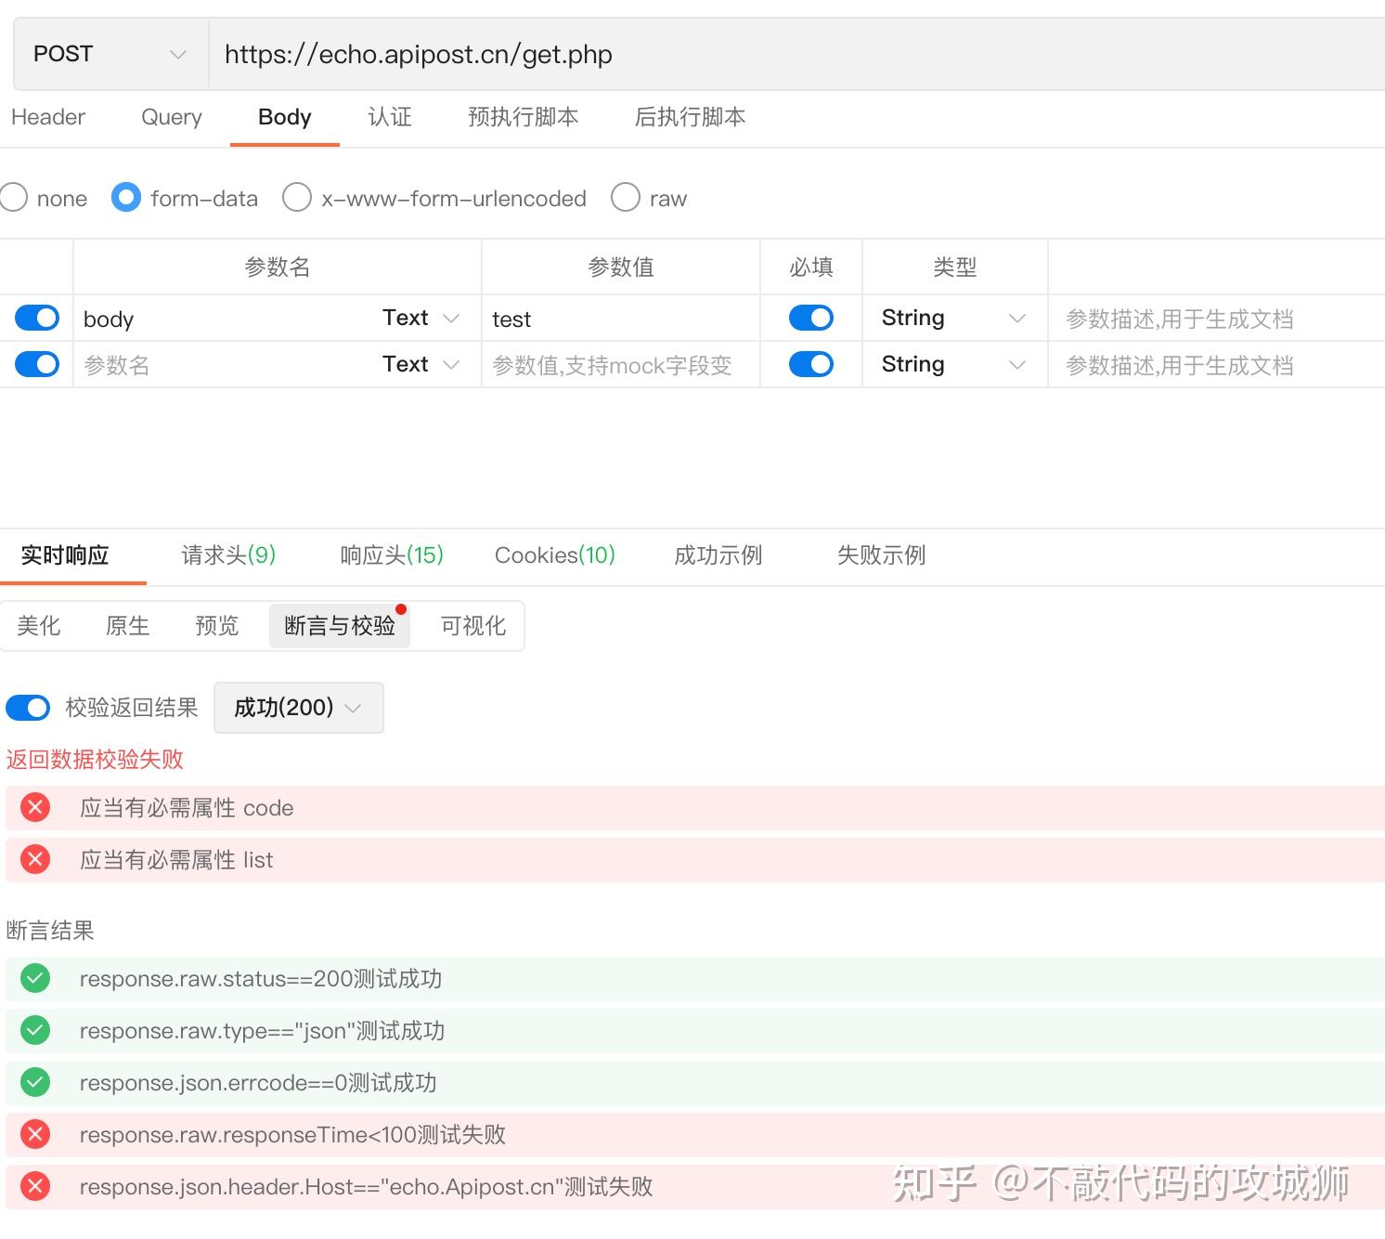Toggle the 必填 switch for body parameter
This screenshot has width=1385, height=1239.
click(x=810, y=317)
